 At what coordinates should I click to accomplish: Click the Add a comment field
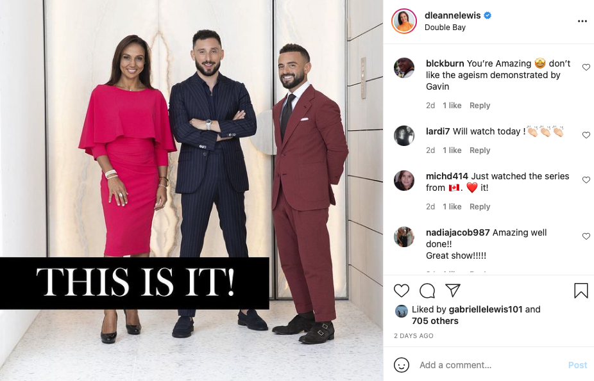coord(489,365)
